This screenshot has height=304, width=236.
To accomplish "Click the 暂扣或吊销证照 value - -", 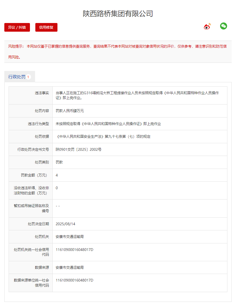I will click(58, 206).
